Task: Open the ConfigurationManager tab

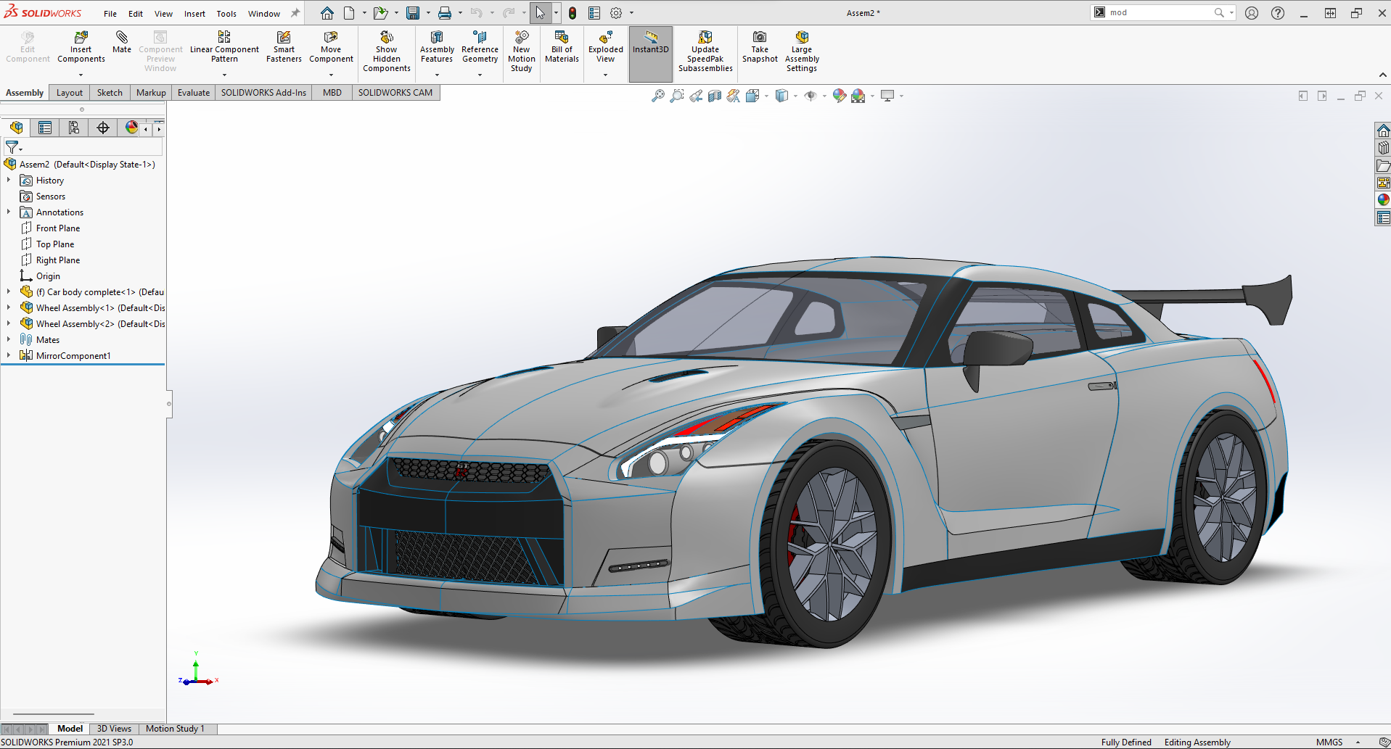Action: (x=74, y=128)
